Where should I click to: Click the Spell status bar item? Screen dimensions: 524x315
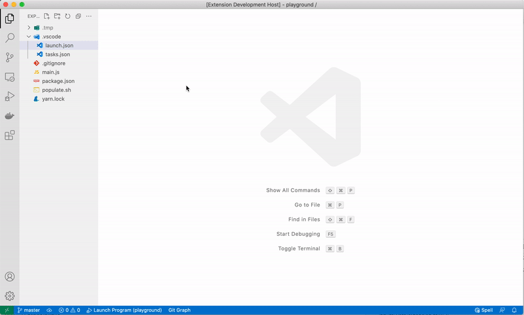pos(483,310)
